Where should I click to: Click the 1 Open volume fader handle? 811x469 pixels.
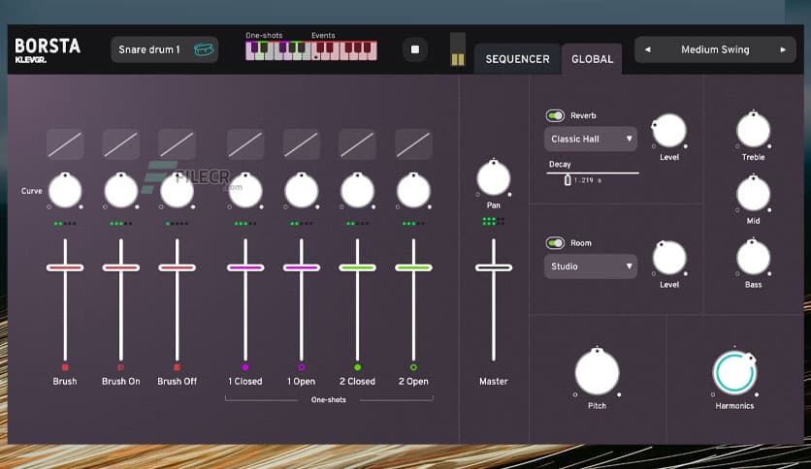(301, 267)
